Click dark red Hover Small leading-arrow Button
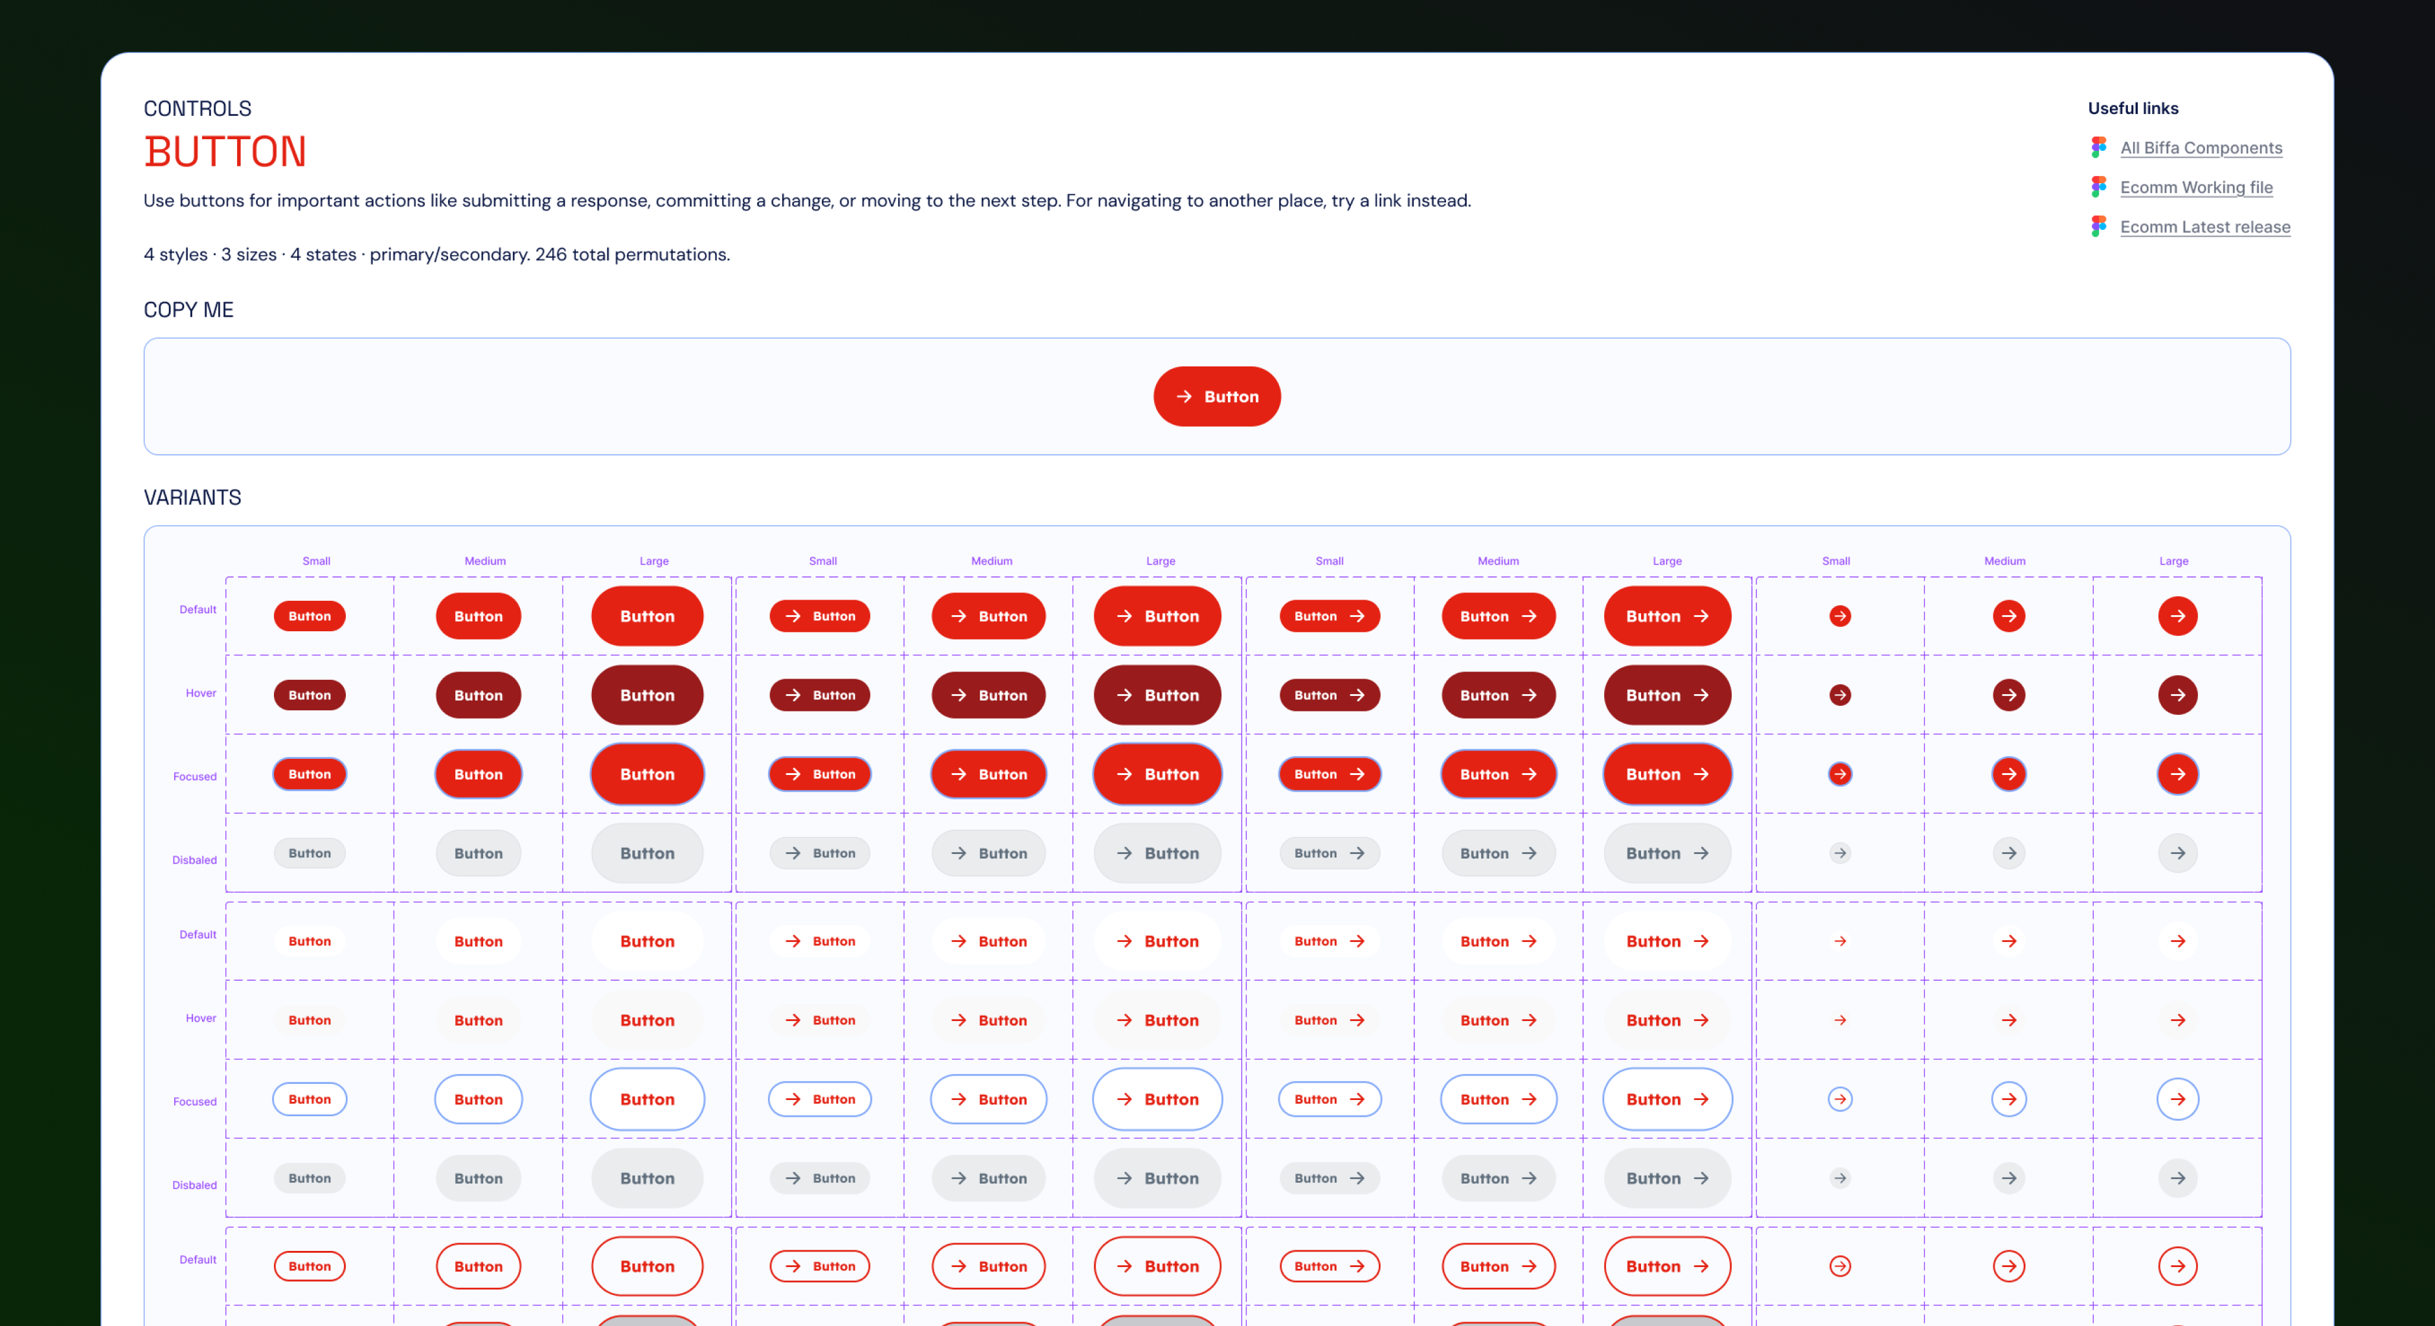 pos(819,695)
